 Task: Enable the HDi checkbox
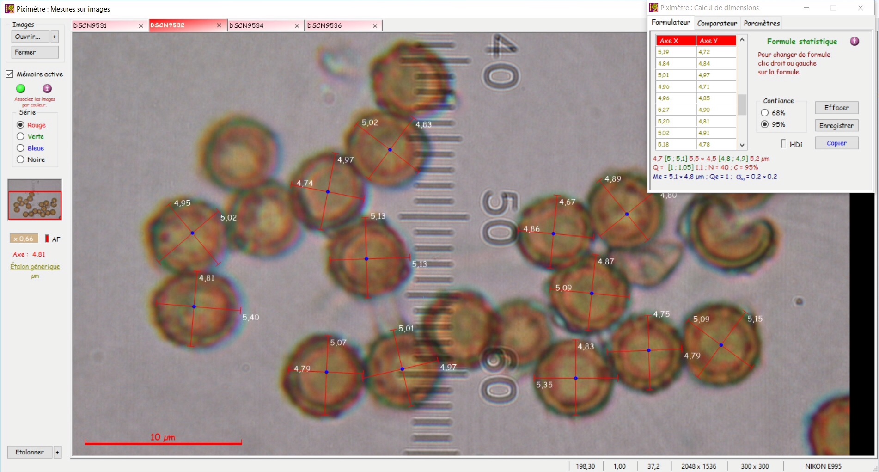tap(783, 144)
